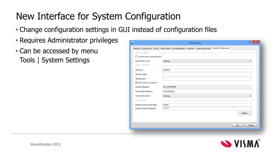Click the System Configuration tab
Screen dimensions: 272x153
[x=221, y=48]
